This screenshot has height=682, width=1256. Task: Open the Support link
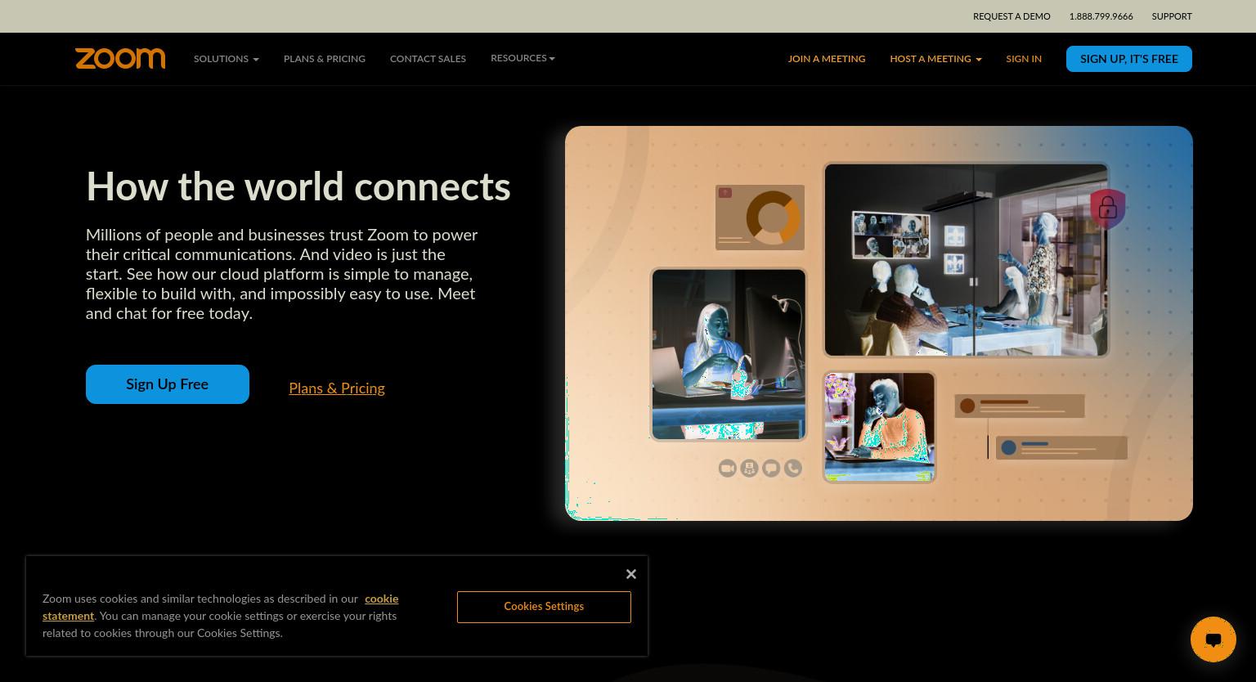pyautogui.click(x=1172, y=16)
